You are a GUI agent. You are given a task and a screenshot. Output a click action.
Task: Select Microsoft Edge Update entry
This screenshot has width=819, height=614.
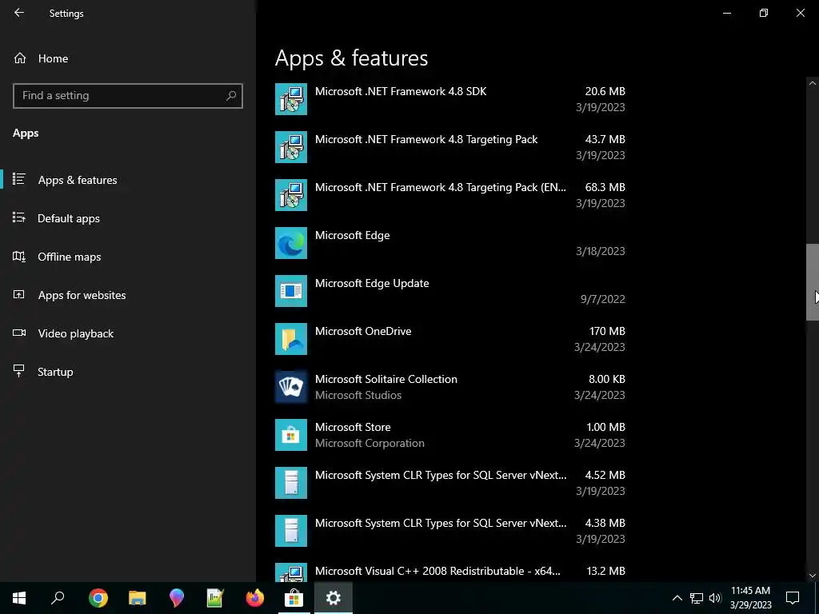pyautogui.click(x=450, y=291)
